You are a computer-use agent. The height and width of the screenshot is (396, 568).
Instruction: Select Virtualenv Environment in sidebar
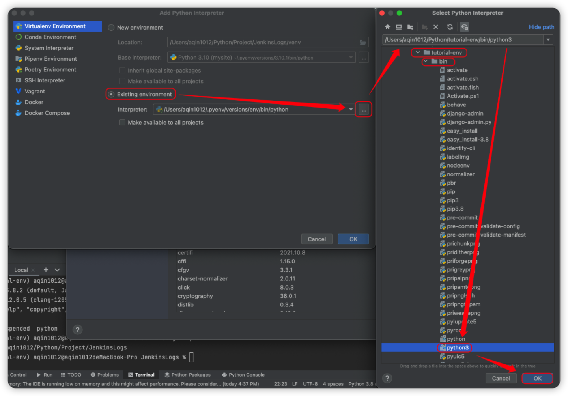pos(58,26)
